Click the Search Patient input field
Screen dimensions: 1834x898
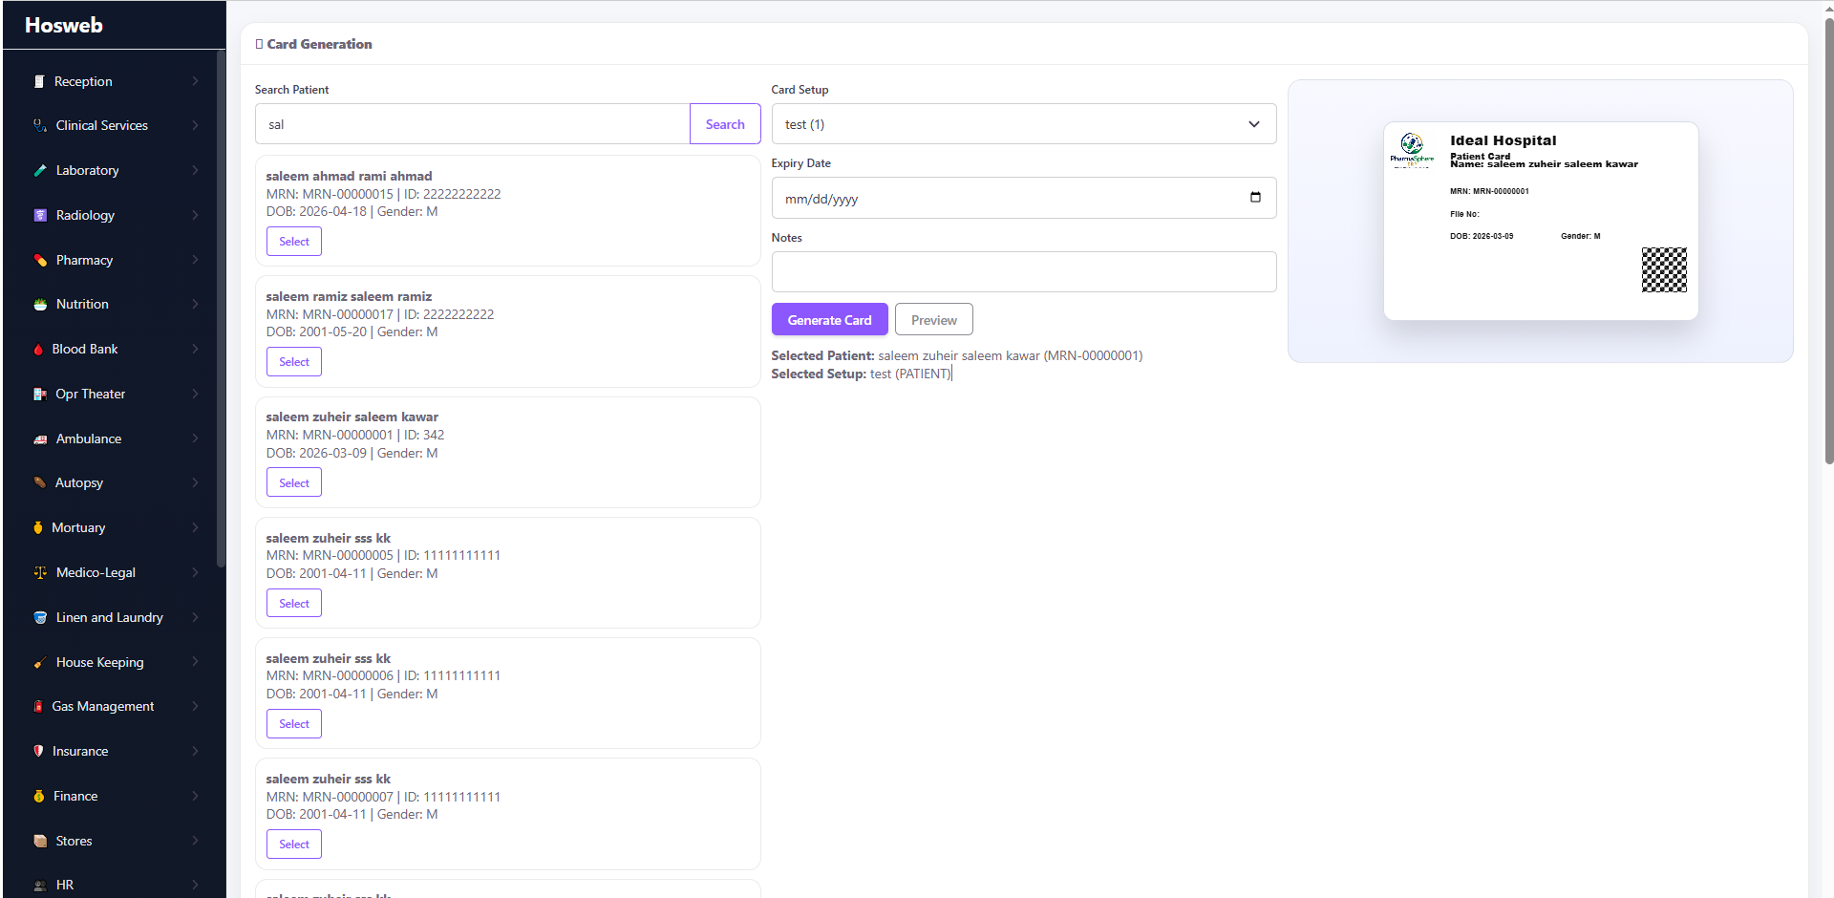pos(472,124)
